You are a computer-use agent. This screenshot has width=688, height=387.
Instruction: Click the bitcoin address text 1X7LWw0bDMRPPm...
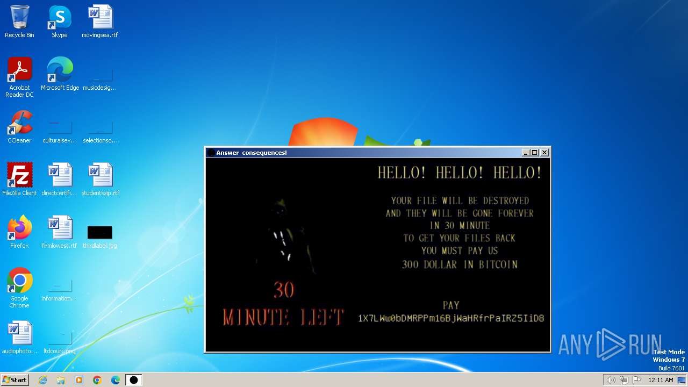point(451,318)
